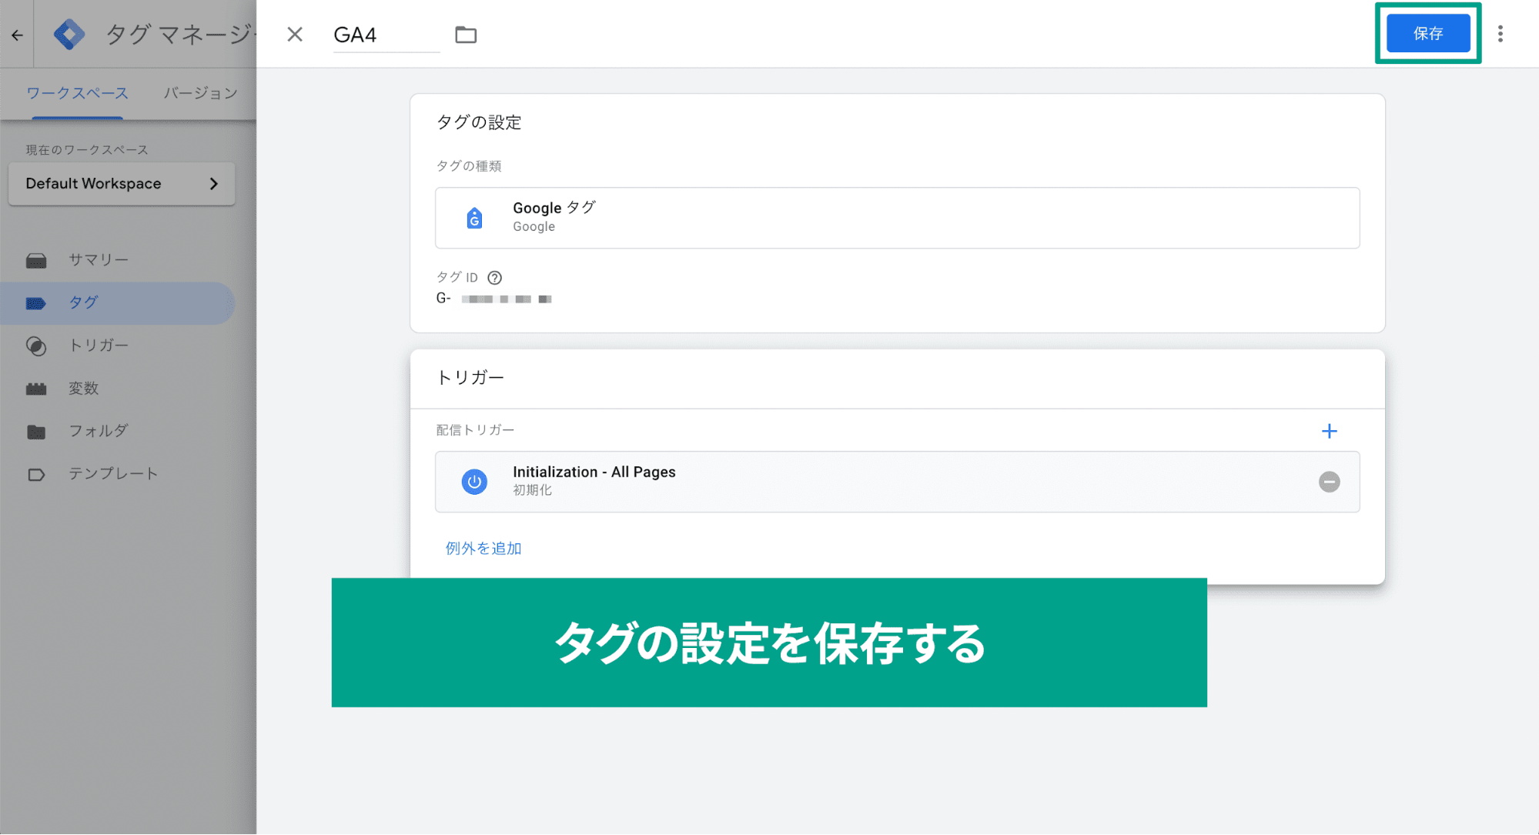Click the トリガー circle icon

coord(36,346)
